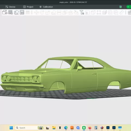Click the Arrange all objects icon
Image resolution: width=131 pixels, height=131 pixels.
point(22,12)
